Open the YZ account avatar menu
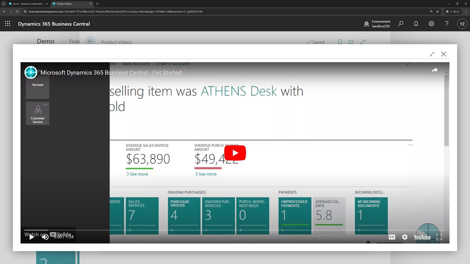The image size is (470, 264). 462,24
